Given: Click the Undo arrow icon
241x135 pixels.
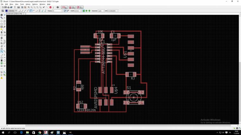Looking at the screenshot, I should (x=44, y=7).
